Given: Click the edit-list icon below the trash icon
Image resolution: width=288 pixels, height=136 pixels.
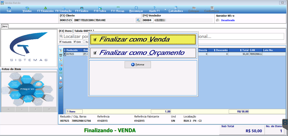Looking at the screenshot, I should click(61, 60).
